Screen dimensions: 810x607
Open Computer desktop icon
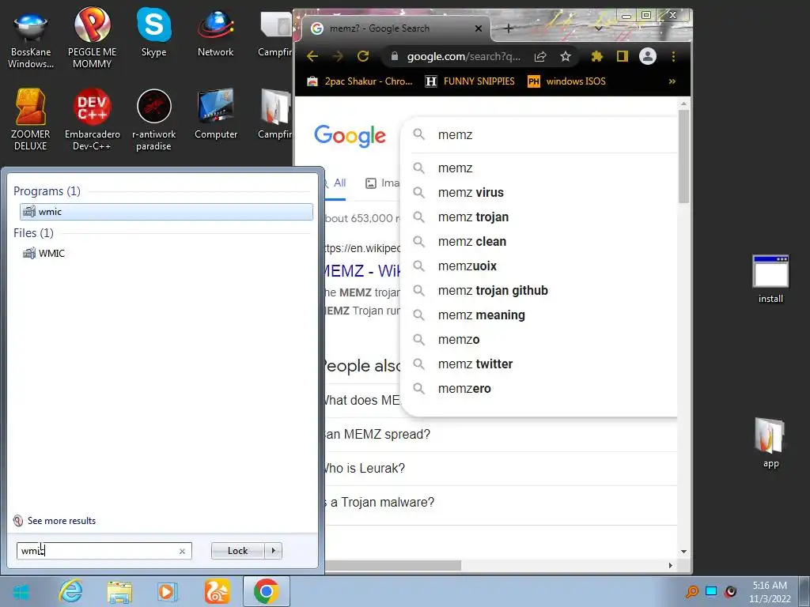[216, 115]
